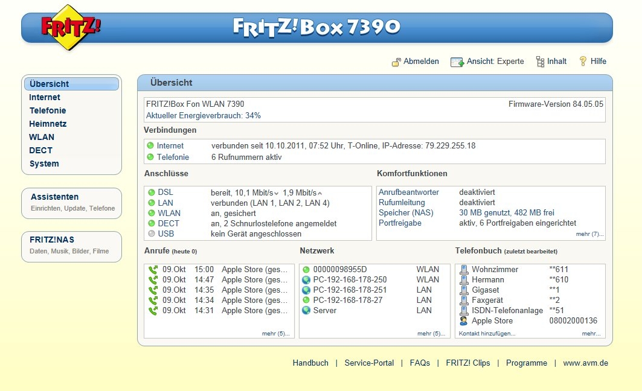Click the Gigaset phonebook entry
Image resolution: width=642 pixels, height=391 pixels.
[x=486, y=290]
